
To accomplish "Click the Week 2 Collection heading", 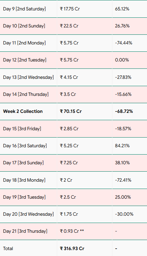I will coord(23,112).
